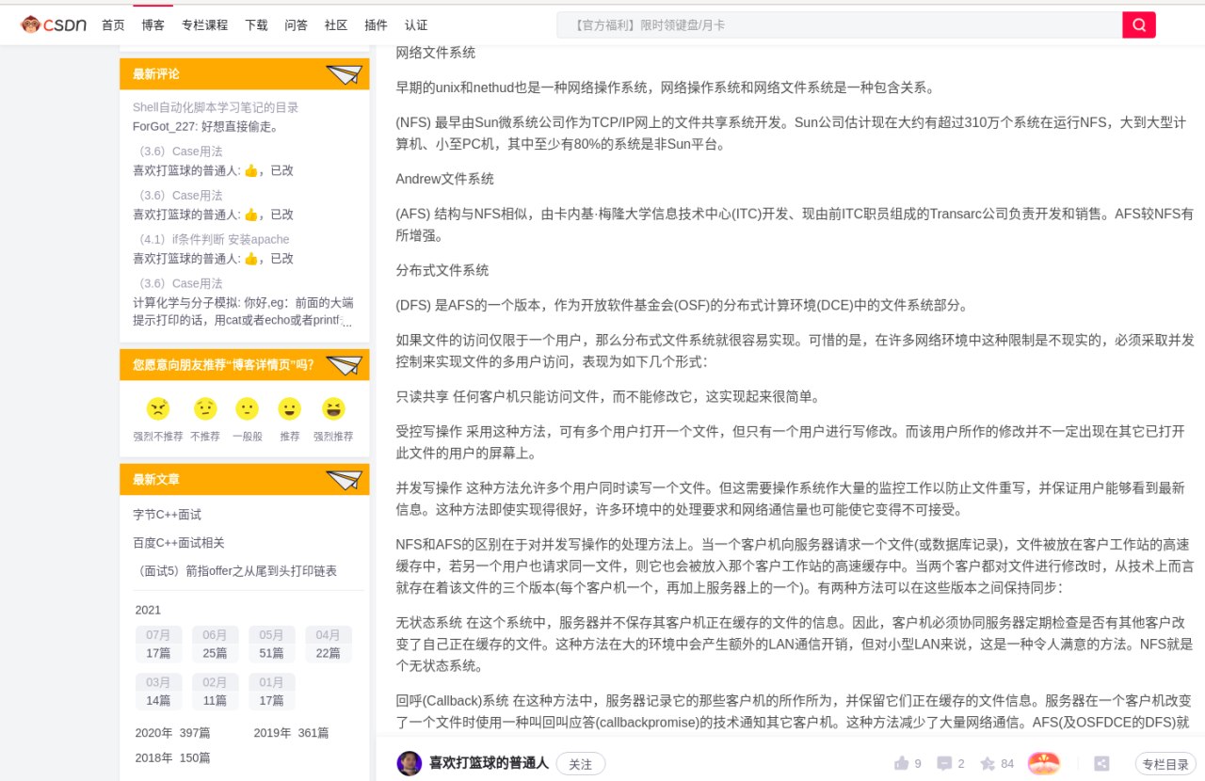Viewport: 1205px width, 781px height.
Task: Open the 首页 nav item
Action: (x=113, y=25)
